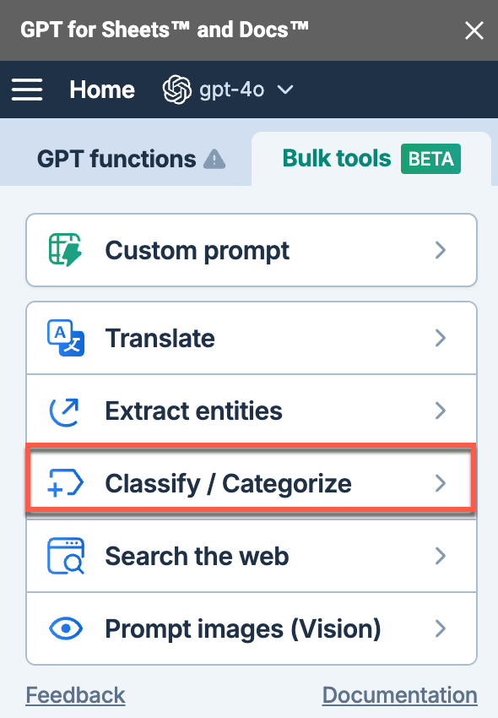Open the Feedback link
The image size is (498, 718).
(75, 695)
